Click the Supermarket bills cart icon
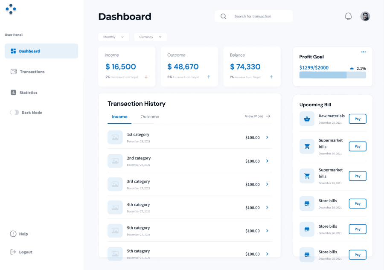 click(x=307, y=146)
